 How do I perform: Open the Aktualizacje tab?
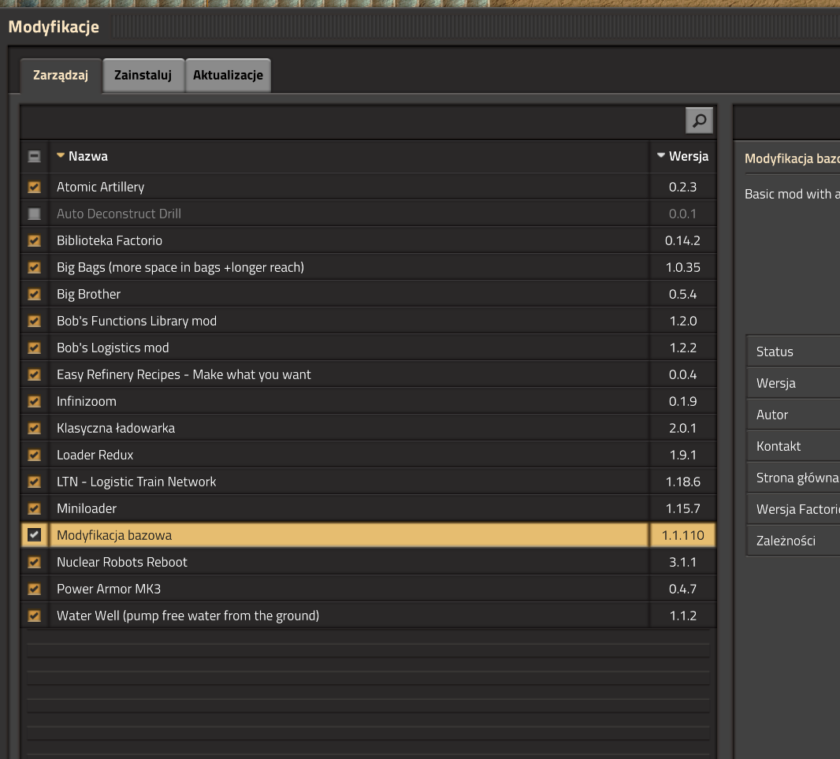pos(228,76)
